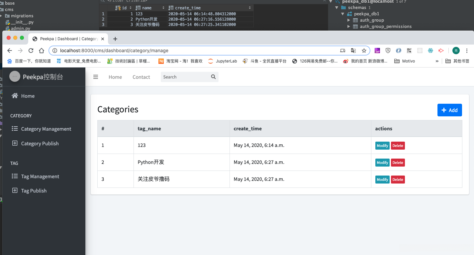The height and width of the screenshot is (255, 474).
Task: Click the teal hexagon web extension icon
Action: tap(430, 51)
